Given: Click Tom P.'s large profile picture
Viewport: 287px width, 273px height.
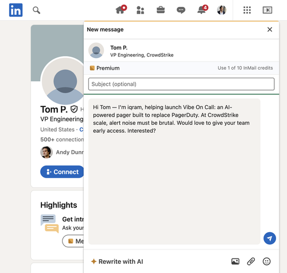Looking at the screenshot, I should pyautogui.click(x=63, y=81).
